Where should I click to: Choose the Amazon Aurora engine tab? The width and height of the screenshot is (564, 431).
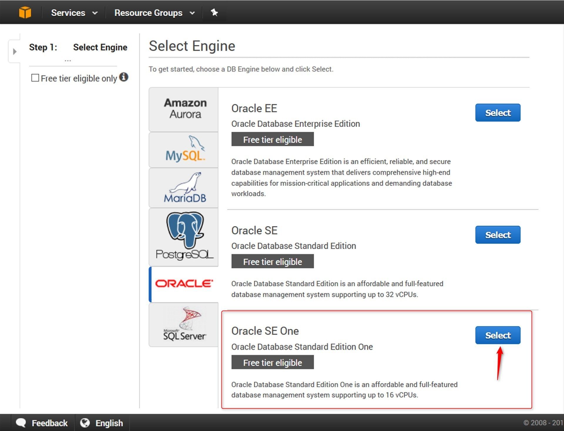click(184, 109)
